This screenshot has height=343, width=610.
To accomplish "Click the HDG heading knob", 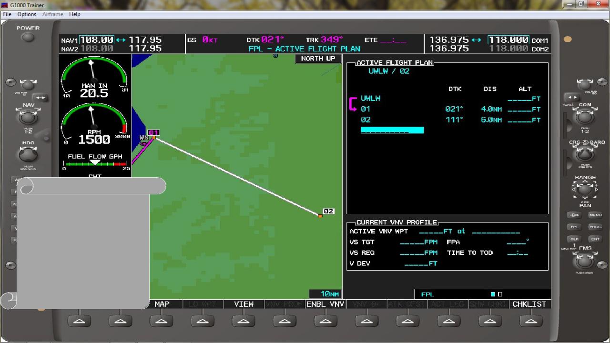I will tap(28, 154).
